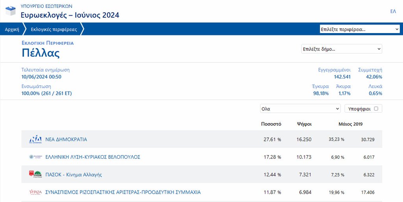
Task: Click the Τελευταία ενημέρωση label
Action: [46, 70]
